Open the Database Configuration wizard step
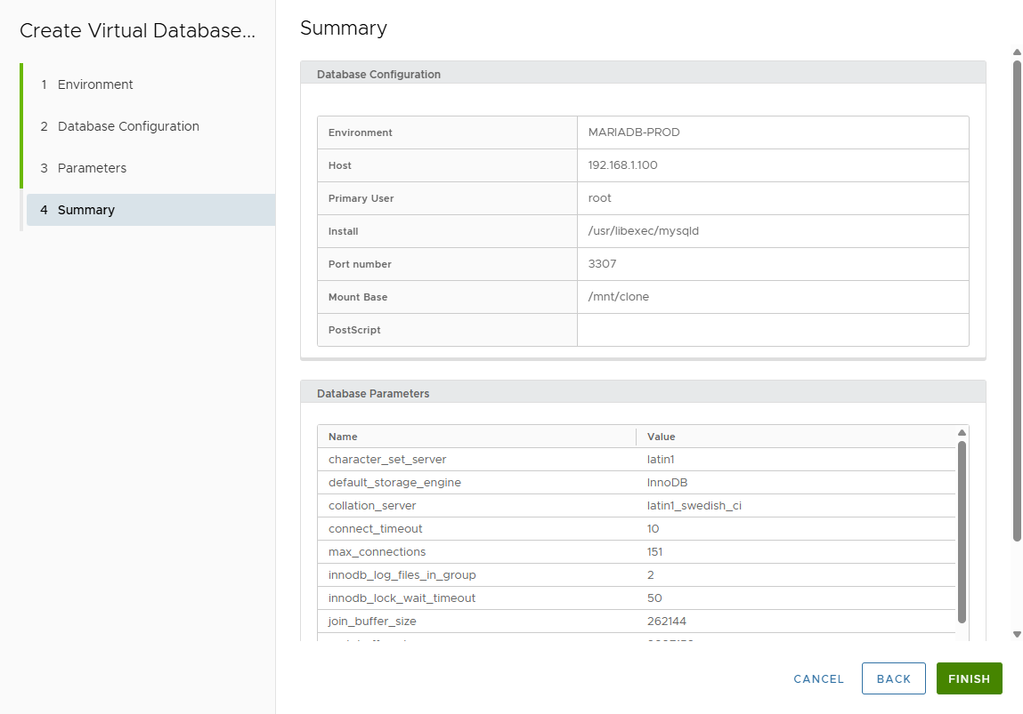 [128, 126]
